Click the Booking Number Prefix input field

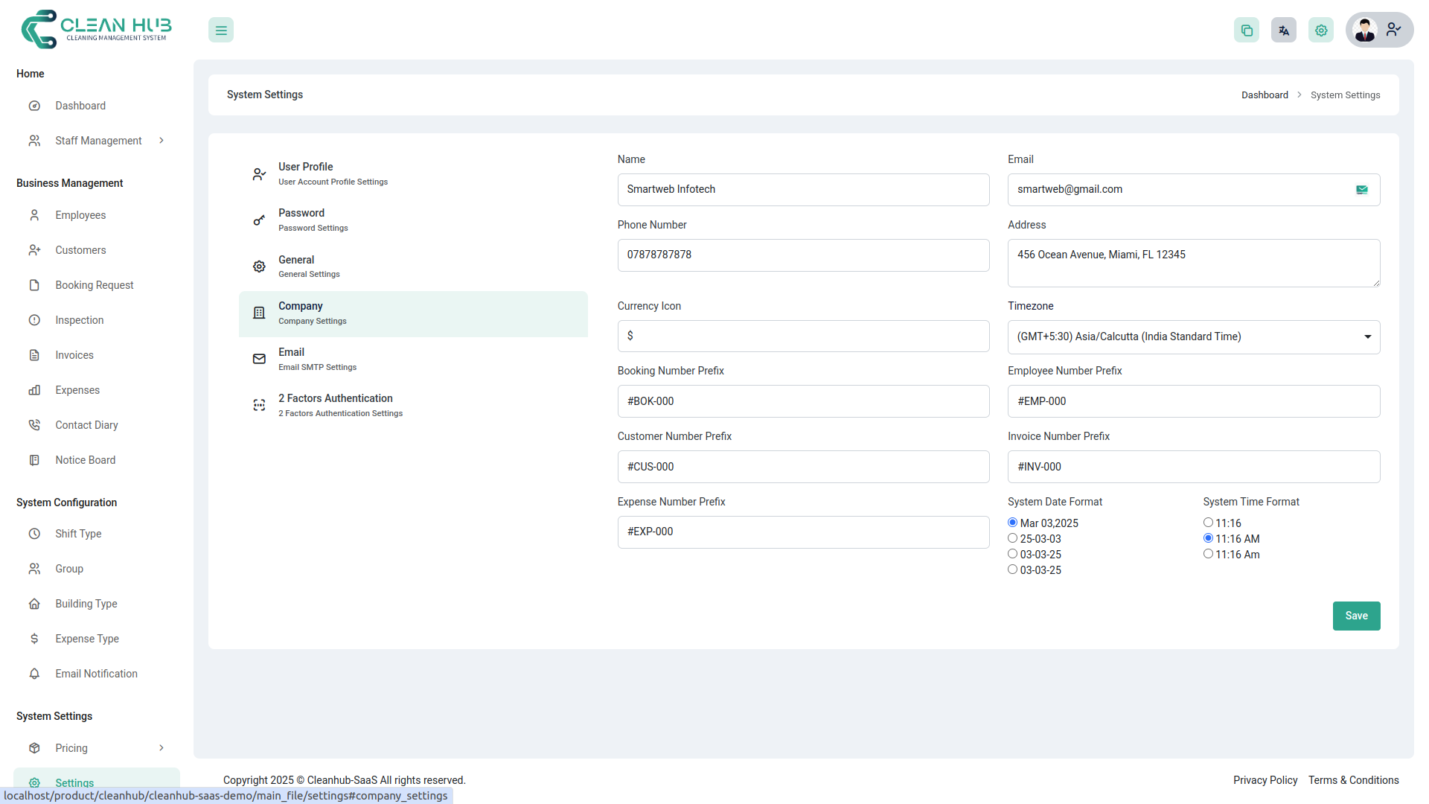click(803, 401)
